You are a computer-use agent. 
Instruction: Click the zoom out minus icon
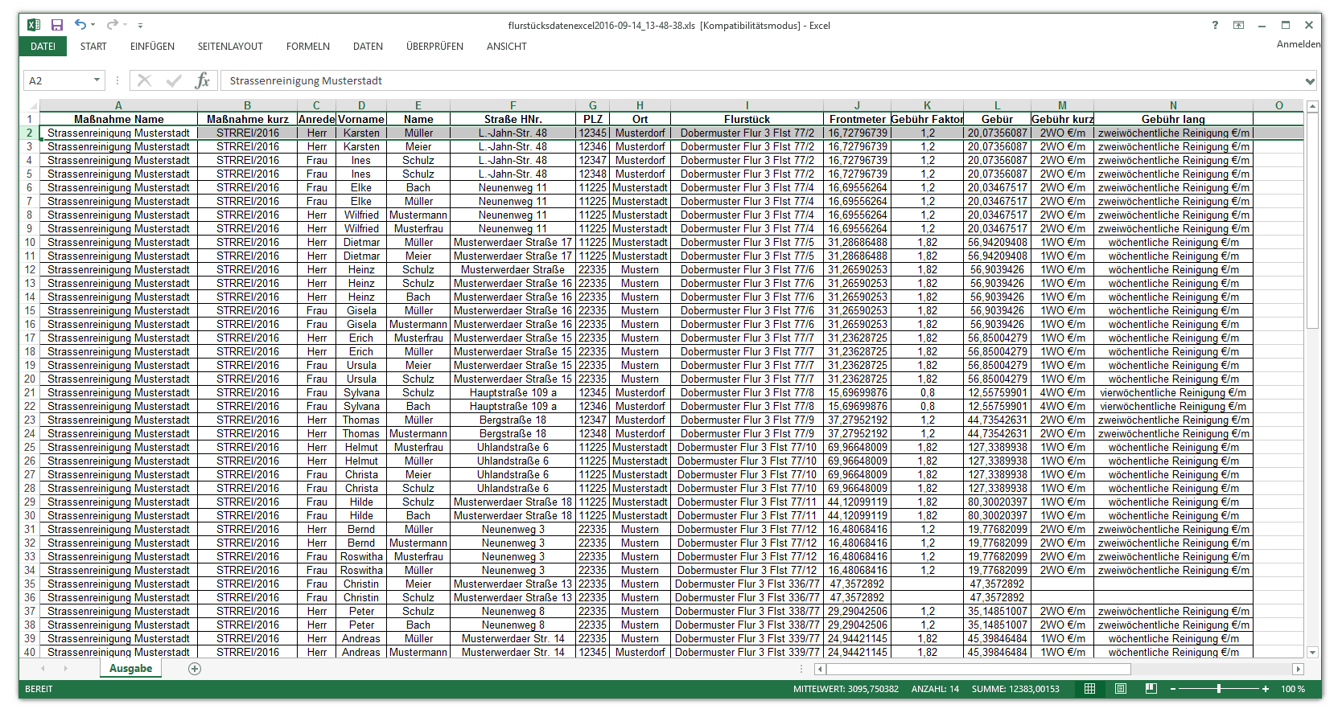click(x=1173, y=689)
